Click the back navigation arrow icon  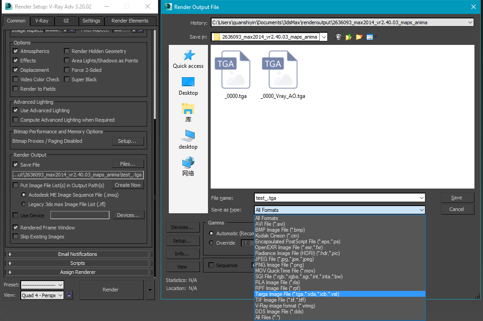click(x=338, y=37)
